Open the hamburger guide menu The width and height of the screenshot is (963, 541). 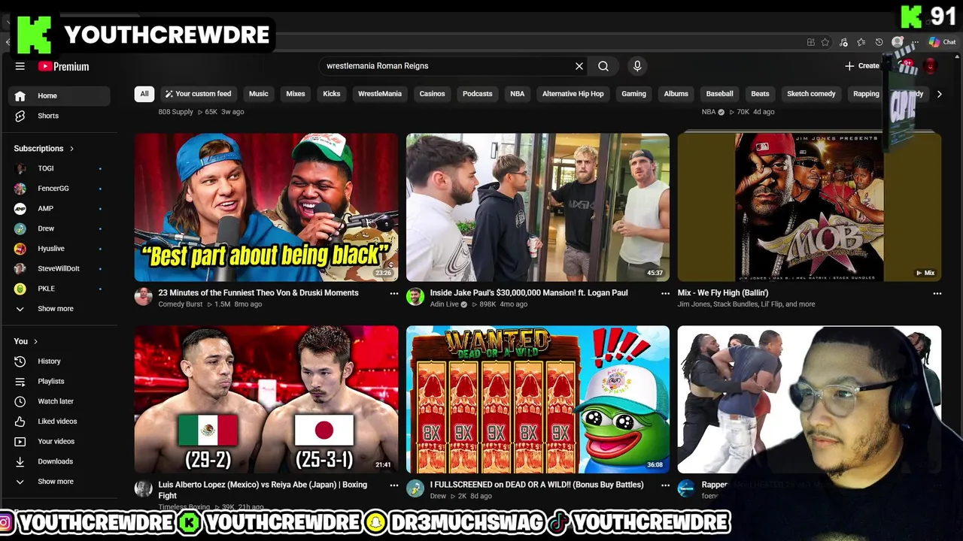coord(20,66)
